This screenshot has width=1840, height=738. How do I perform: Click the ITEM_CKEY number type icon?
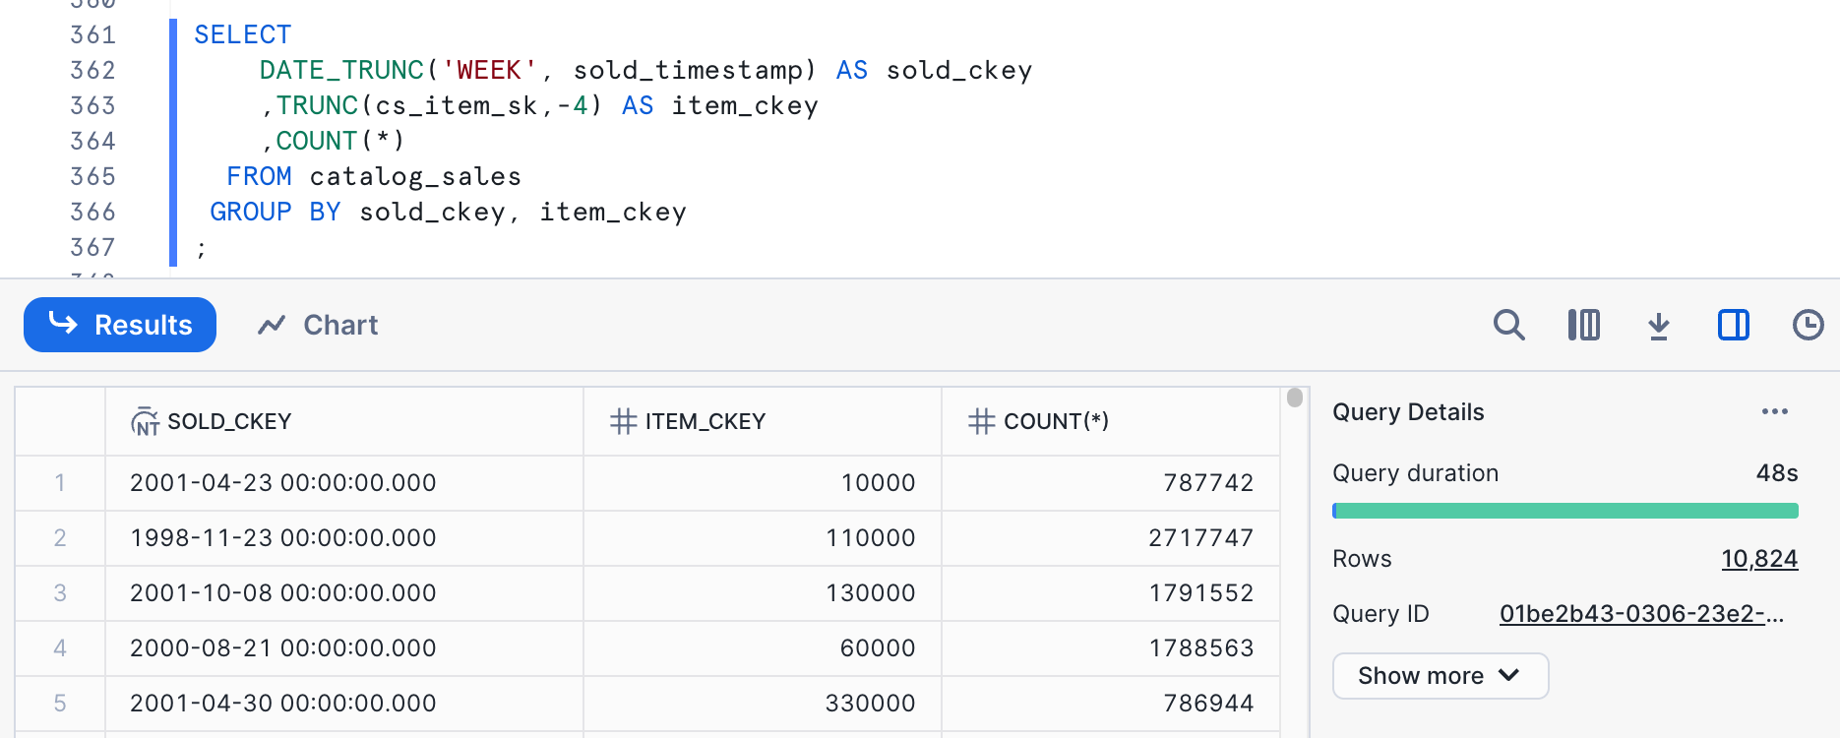[x=623, y=421]
